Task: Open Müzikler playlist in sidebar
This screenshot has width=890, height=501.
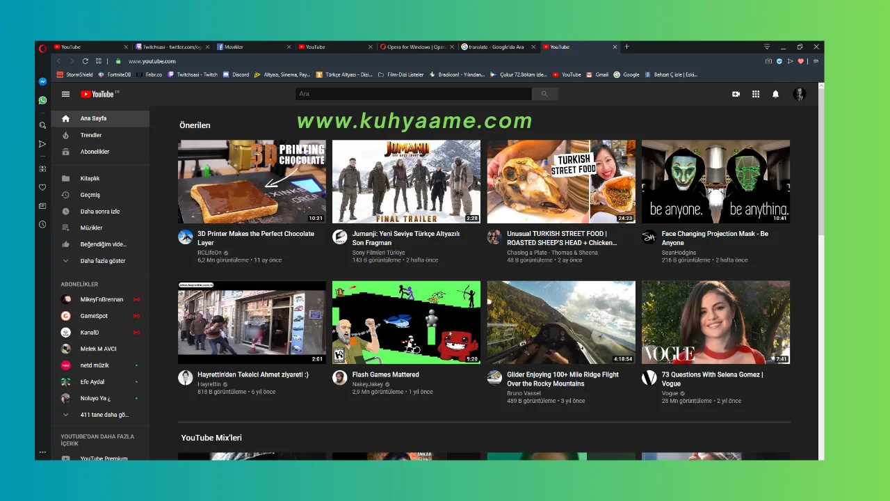Action: 100,228
